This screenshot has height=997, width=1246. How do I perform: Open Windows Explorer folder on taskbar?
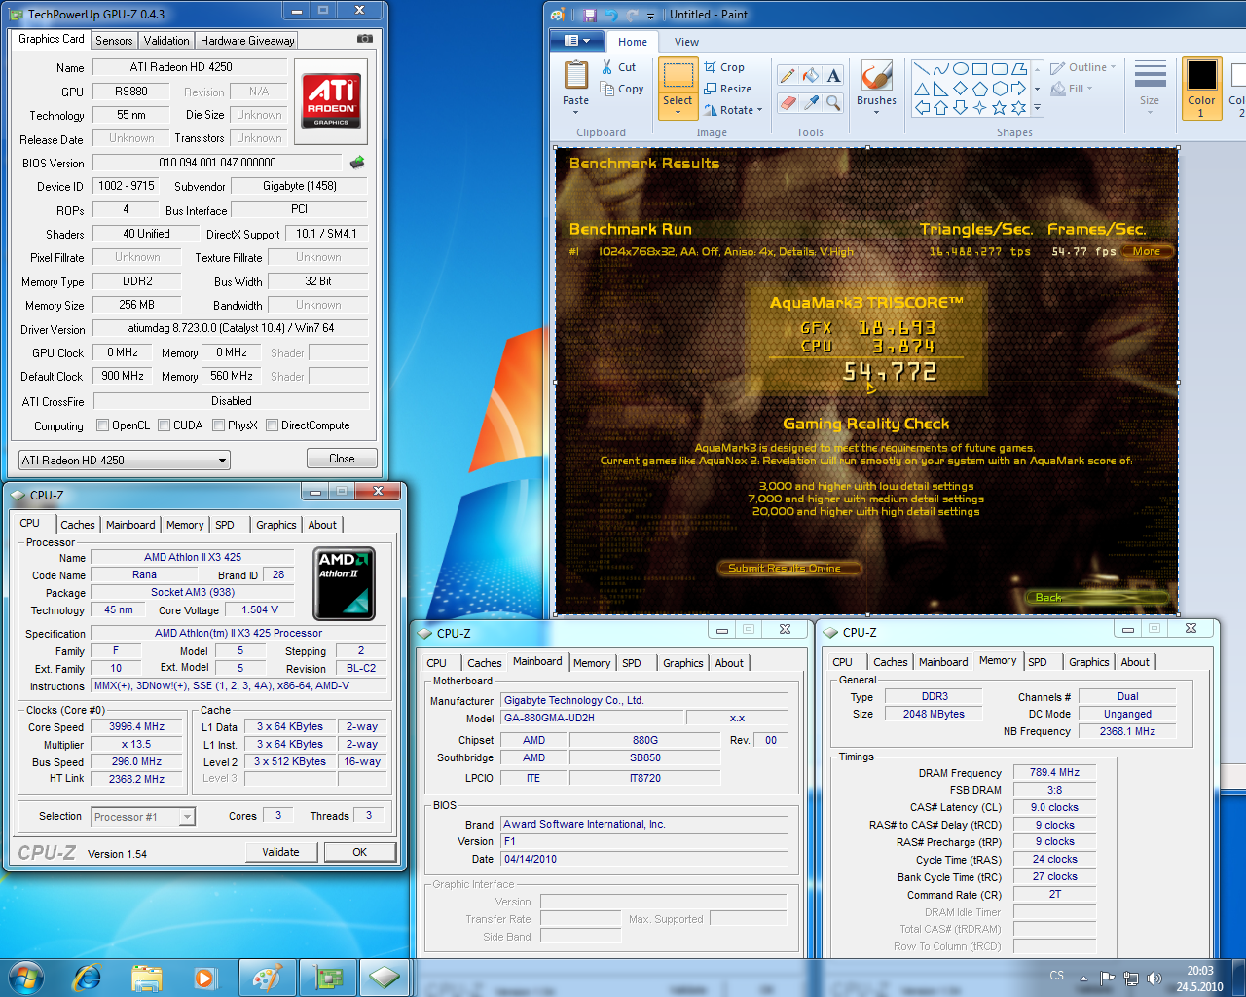tap(146, 977)
